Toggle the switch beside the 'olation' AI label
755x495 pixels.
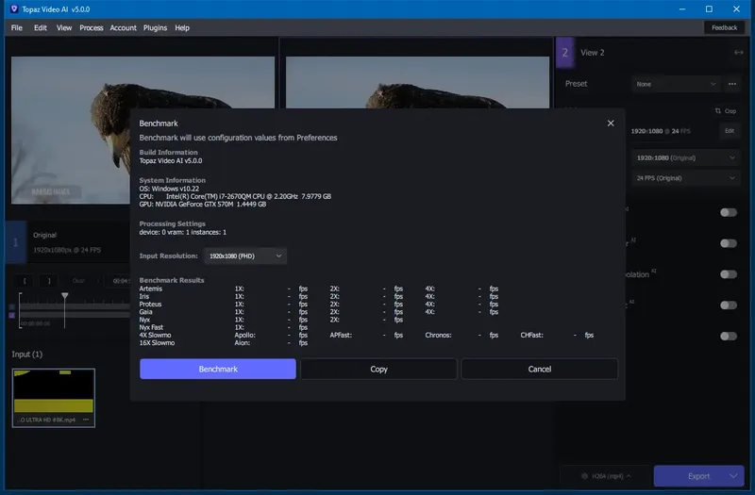[729, 274]
